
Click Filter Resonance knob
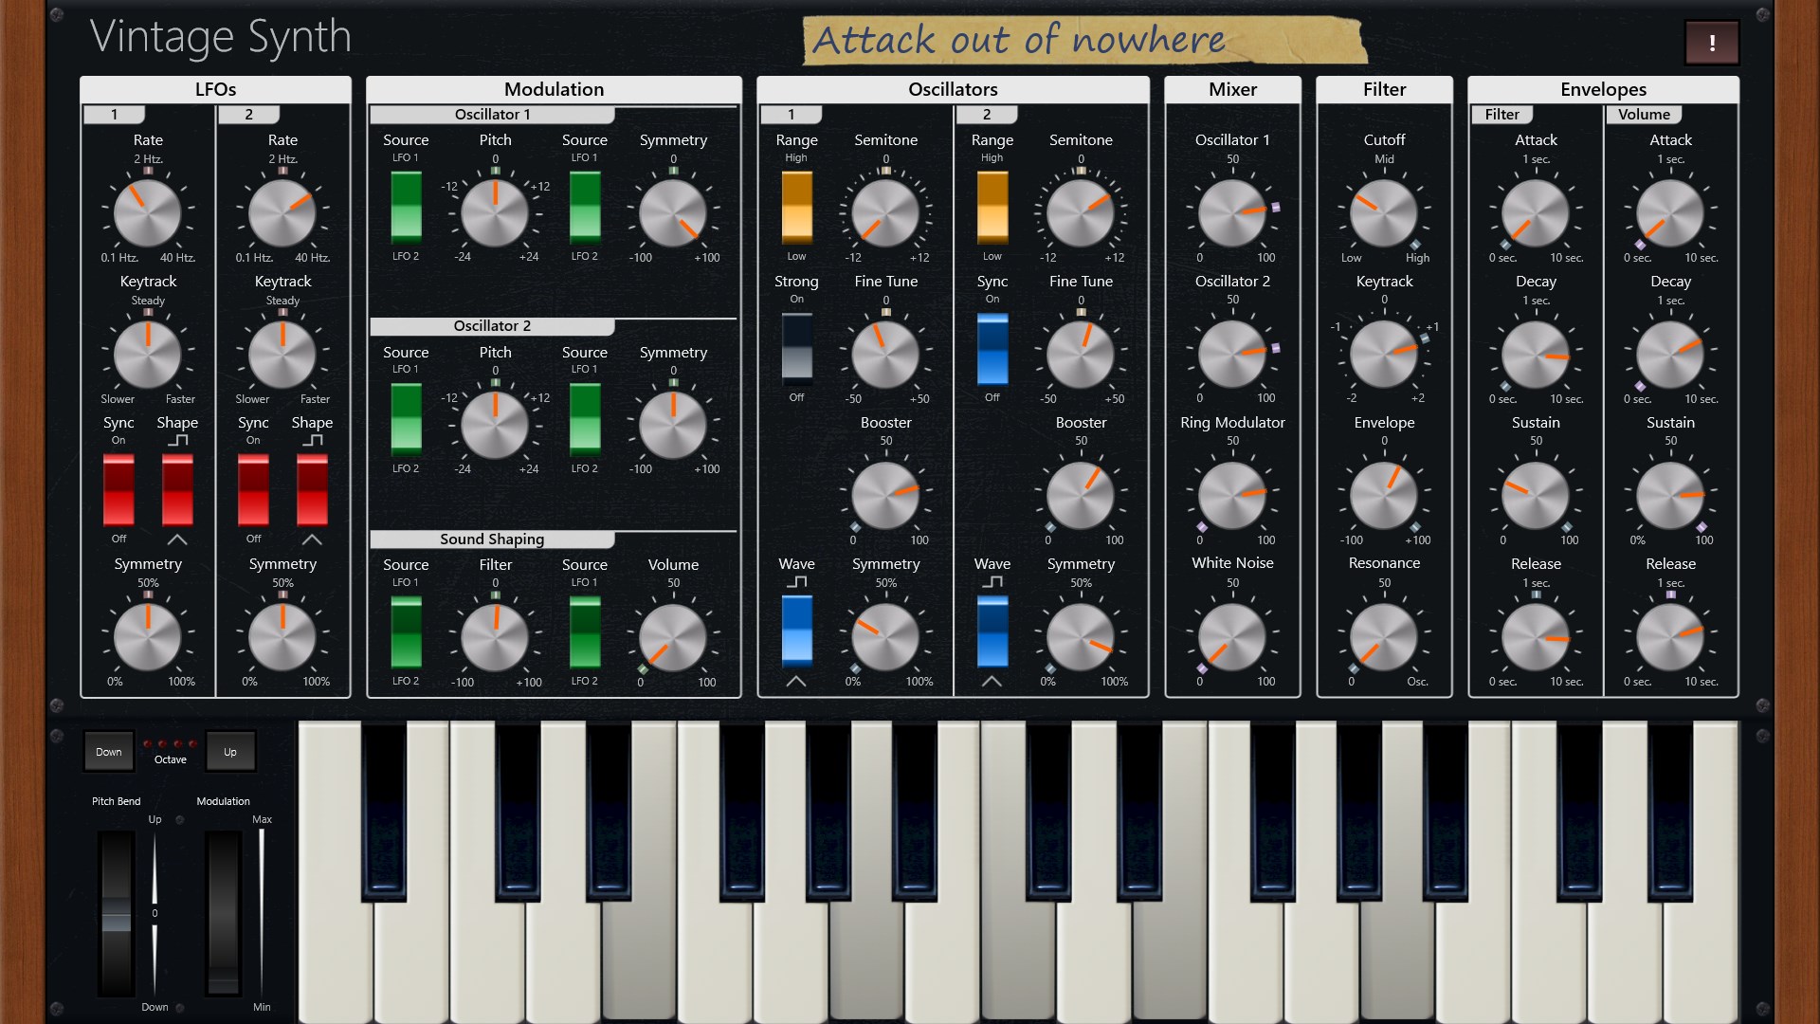tap(1383, 636)
